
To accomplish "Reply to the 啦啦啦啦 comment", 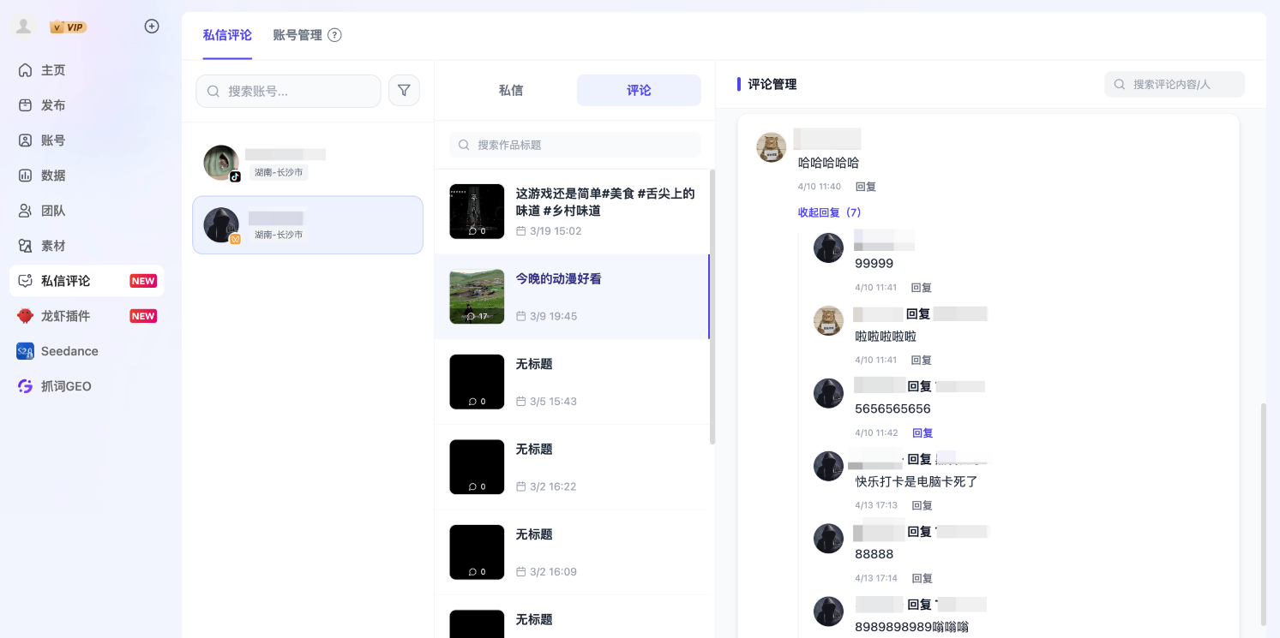I will [x=921, y=361].
